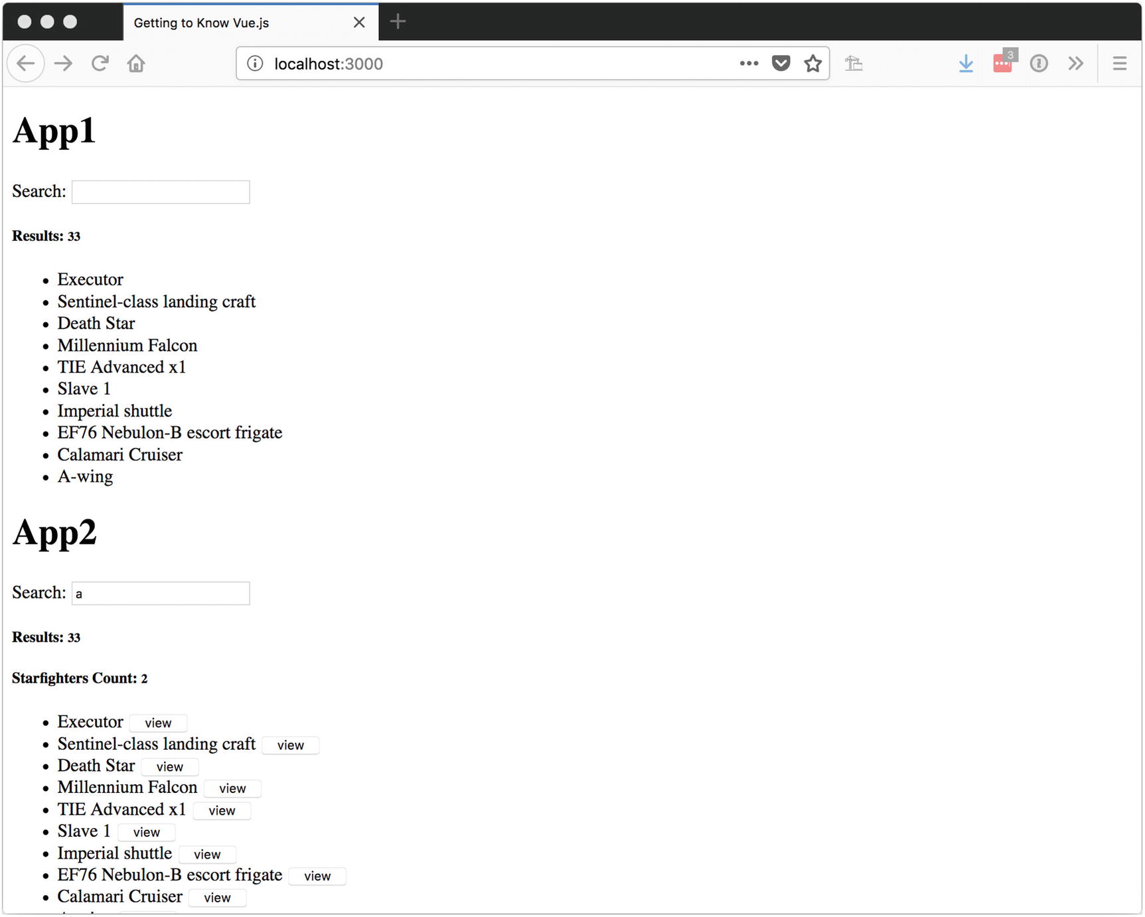Show site information for localhost
Viewport: 1145px width, 917px height.
[x=255, y=64]
